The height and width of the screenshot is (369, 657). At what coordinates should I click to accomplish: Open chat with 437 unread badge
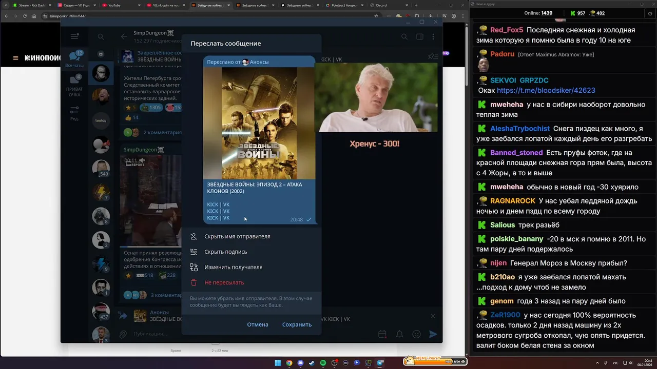point(101,312)
